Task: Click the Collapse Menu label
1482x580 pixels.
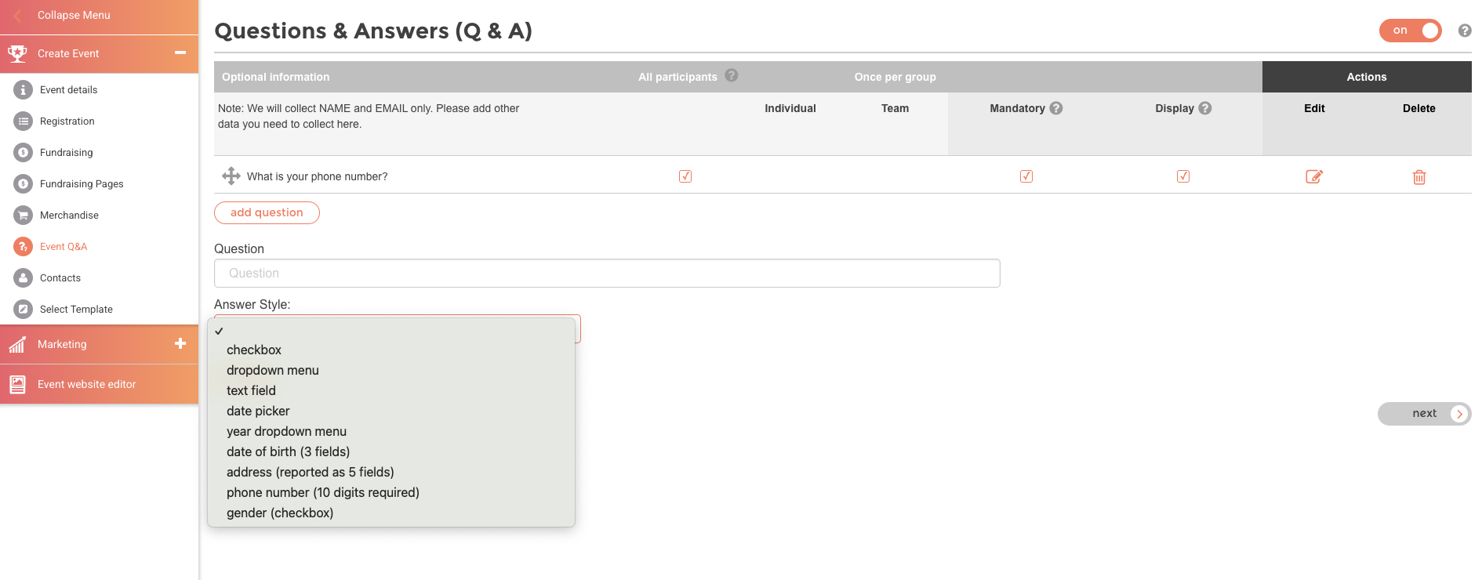Action: 74,15
